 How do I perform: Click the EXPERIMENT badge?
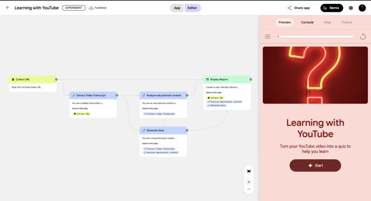click(x=74, y=8)
